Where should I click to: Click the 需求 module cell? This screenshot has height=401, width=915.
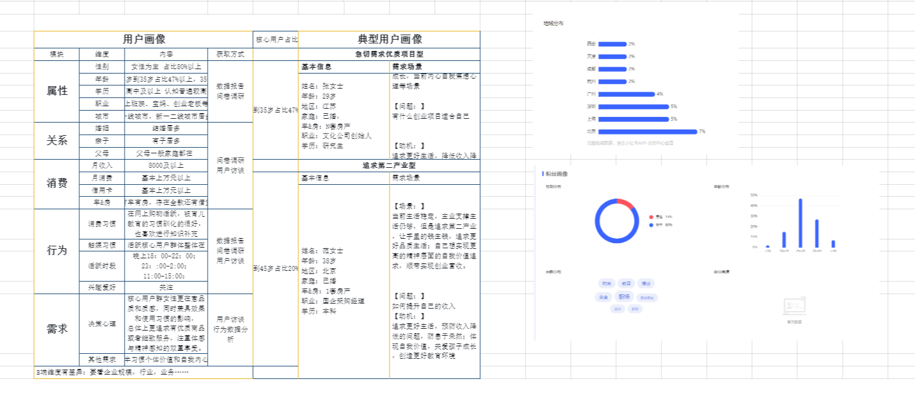(57, 329)
